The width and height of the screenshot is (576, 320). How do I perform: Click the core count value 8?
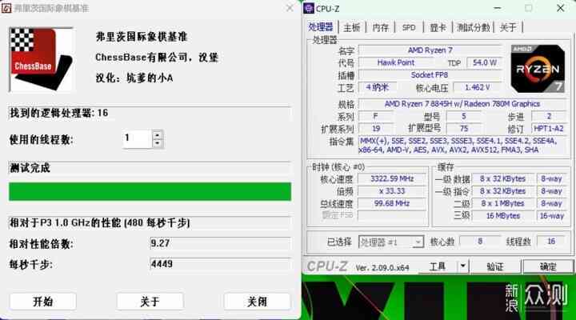coord(480,242)
